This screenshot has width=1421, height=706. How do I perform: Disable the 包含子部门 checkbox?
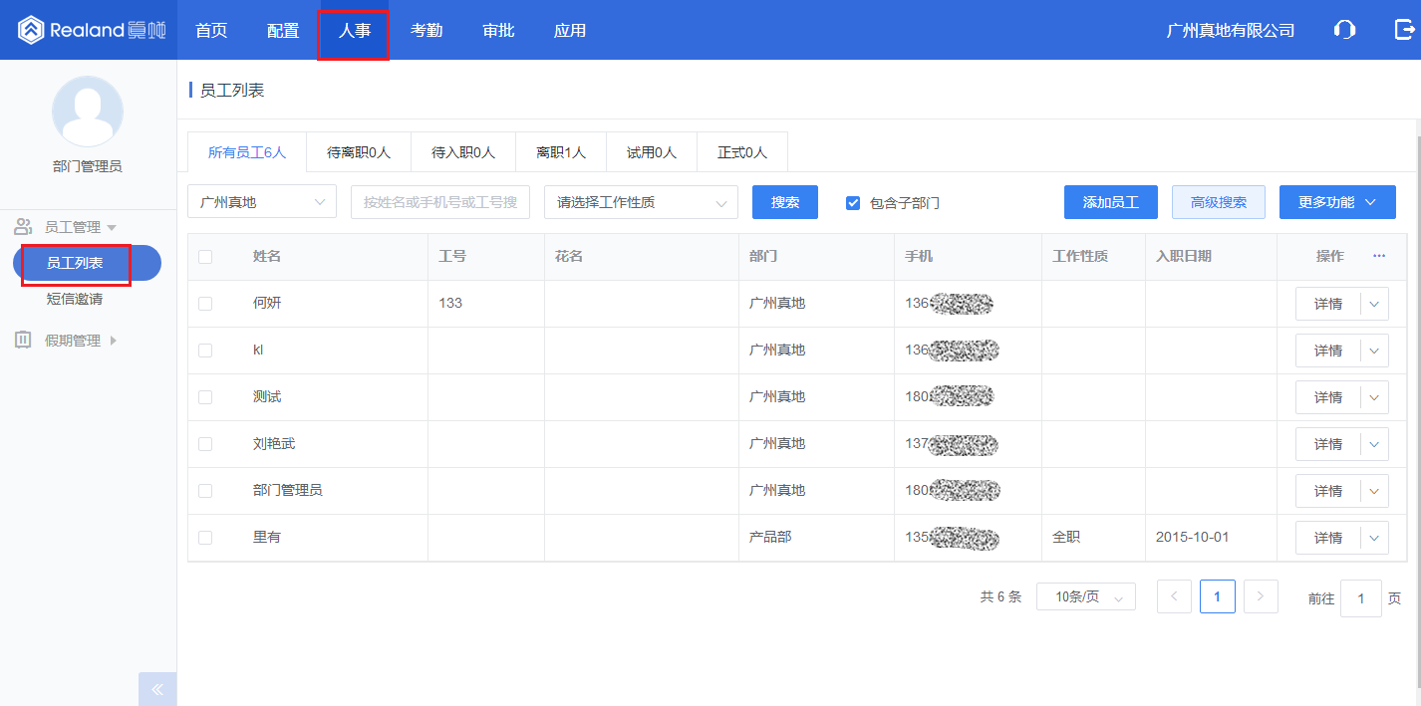[x=853, y=202]
